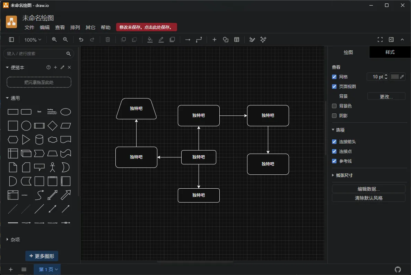The image size is (411, 275).
Task: Close the scratchpad section with X
Action: coord(69,67)
